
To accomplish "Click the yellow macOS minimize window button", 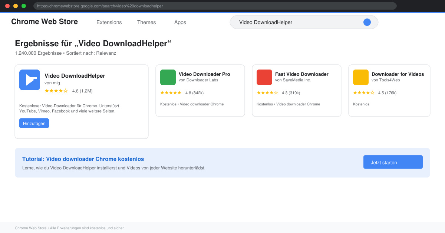I will tap(16, 6).
